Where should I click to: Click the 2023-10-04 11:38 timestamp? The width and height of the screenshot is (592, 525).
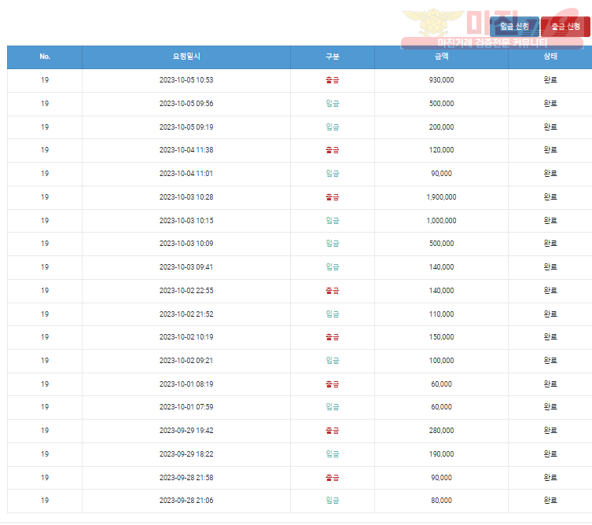point(186,150)
